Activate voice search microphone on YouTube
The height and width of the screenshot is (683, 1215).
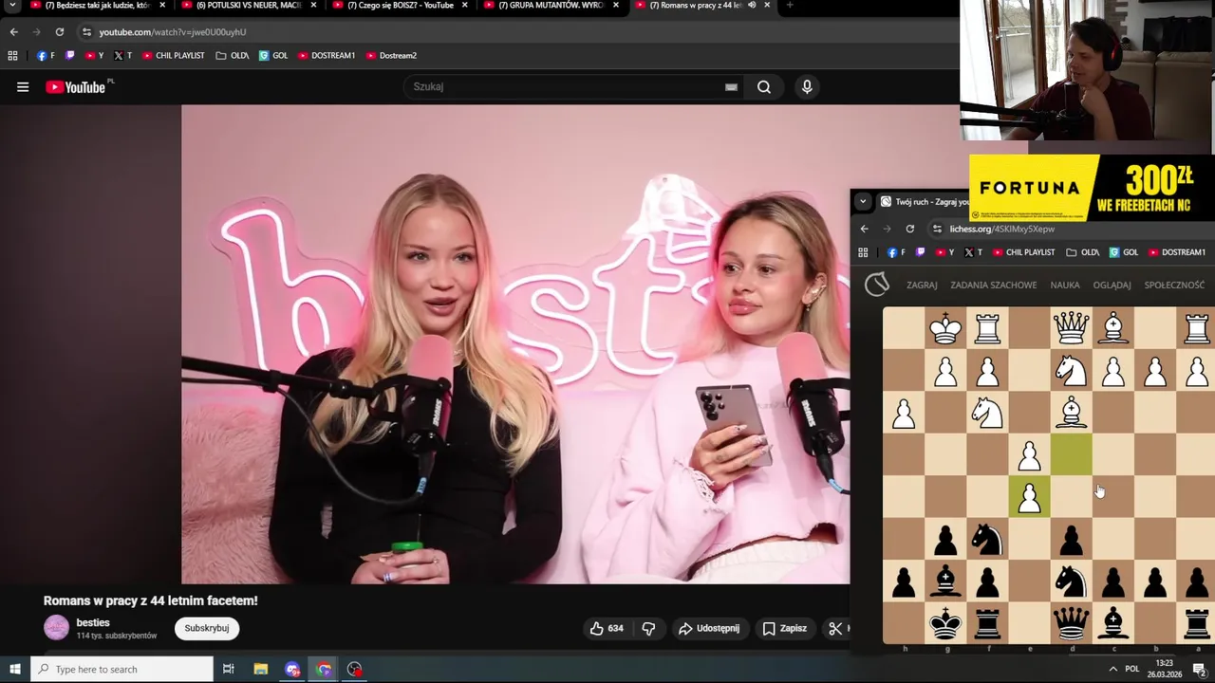[x=807, y=87]
